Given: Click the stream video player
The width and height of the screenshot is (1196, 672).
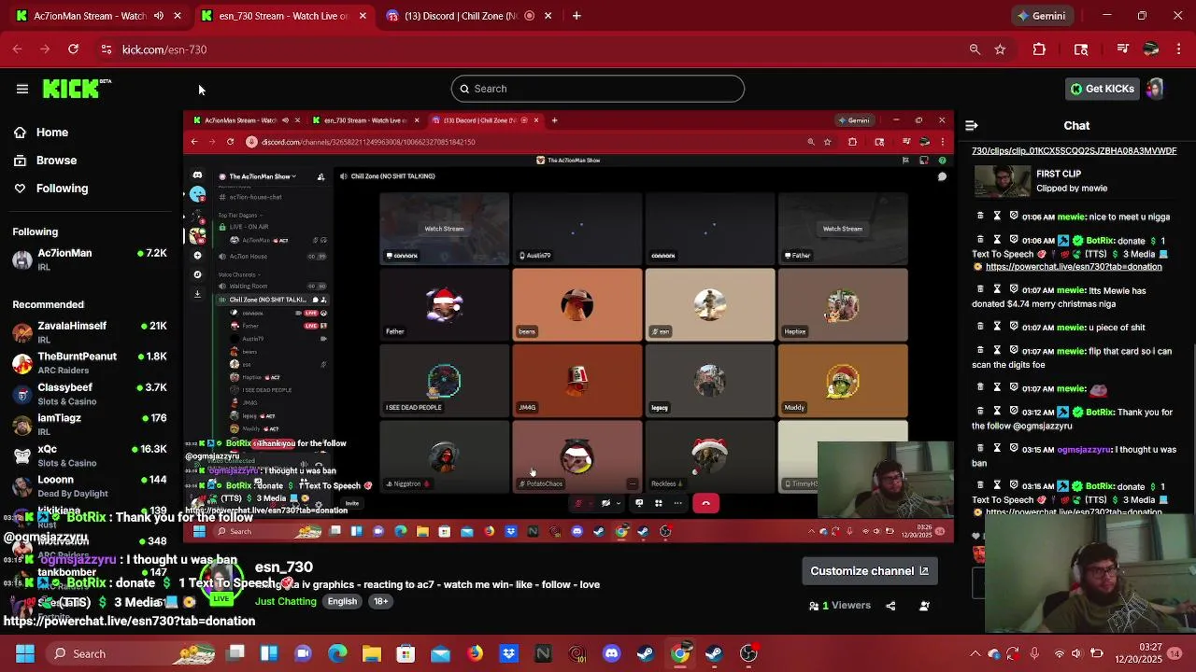Looking at the screenshot, I should click(x=568, y=325).
